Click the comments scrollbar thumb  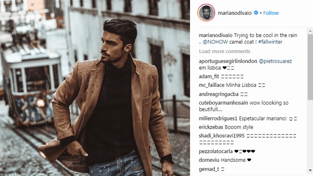(x=310, y=67)
